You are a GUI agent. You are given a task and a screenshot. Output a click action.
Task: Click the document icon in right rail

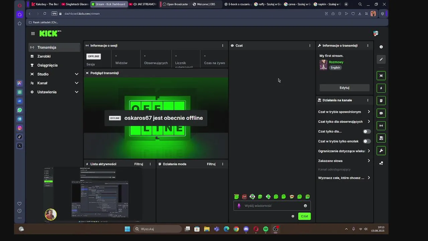[381, 100]
